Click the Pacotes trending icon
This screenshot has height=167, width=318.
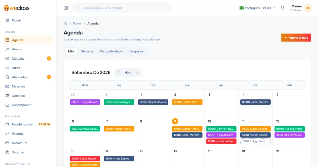(x=7, y=134)
